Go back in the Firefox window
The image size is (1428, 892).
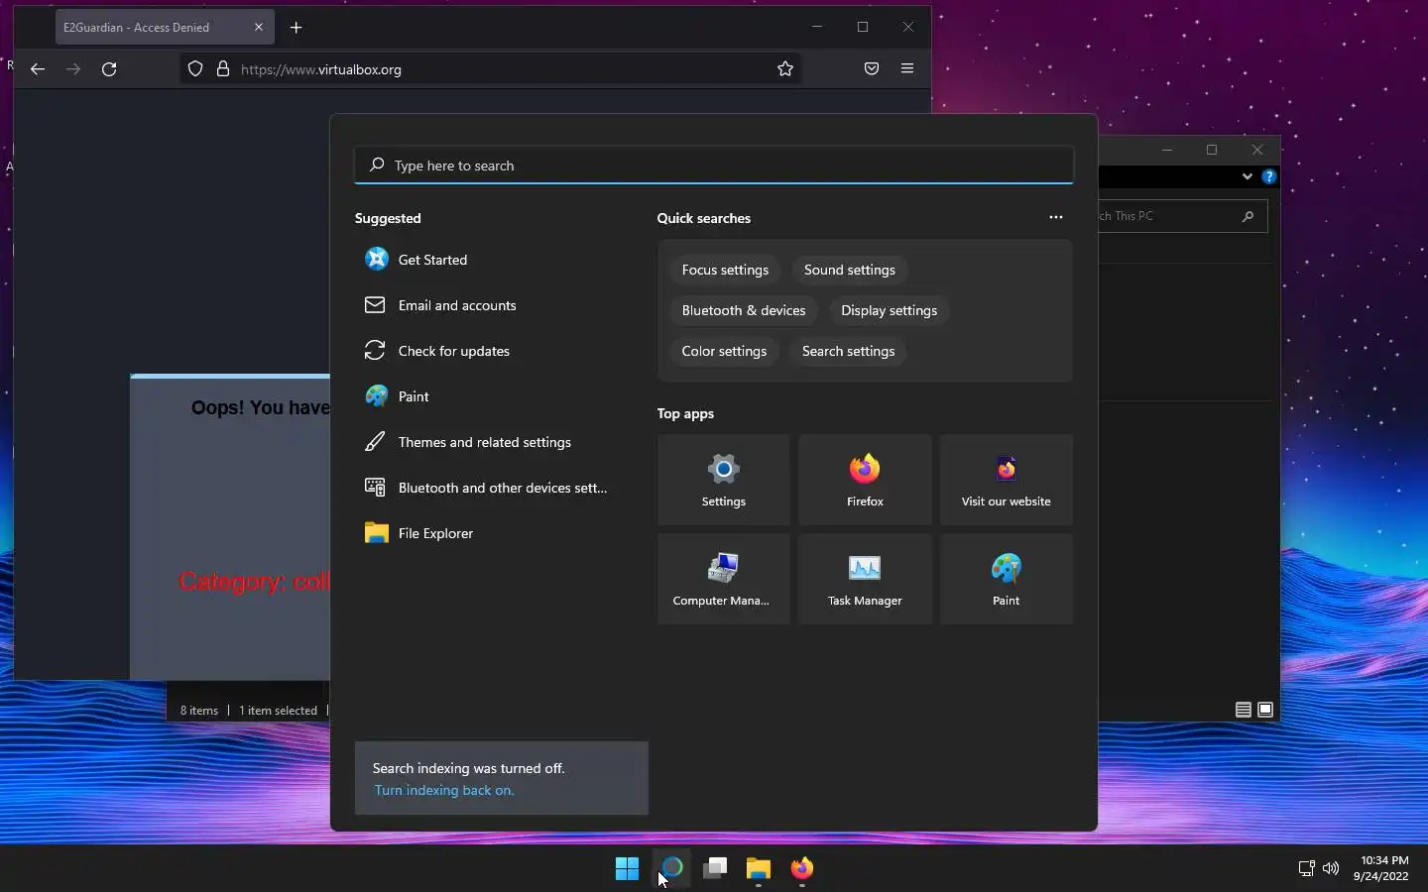(x=38, y=69)
